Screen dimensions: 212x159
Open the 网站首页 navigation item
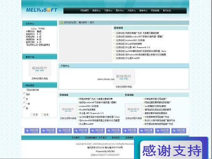tap(85, 11)
